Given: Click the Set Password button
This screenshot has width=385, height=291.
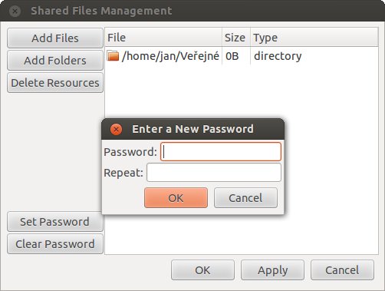Looking at the screenshot, I should click(x=54, y=222).
